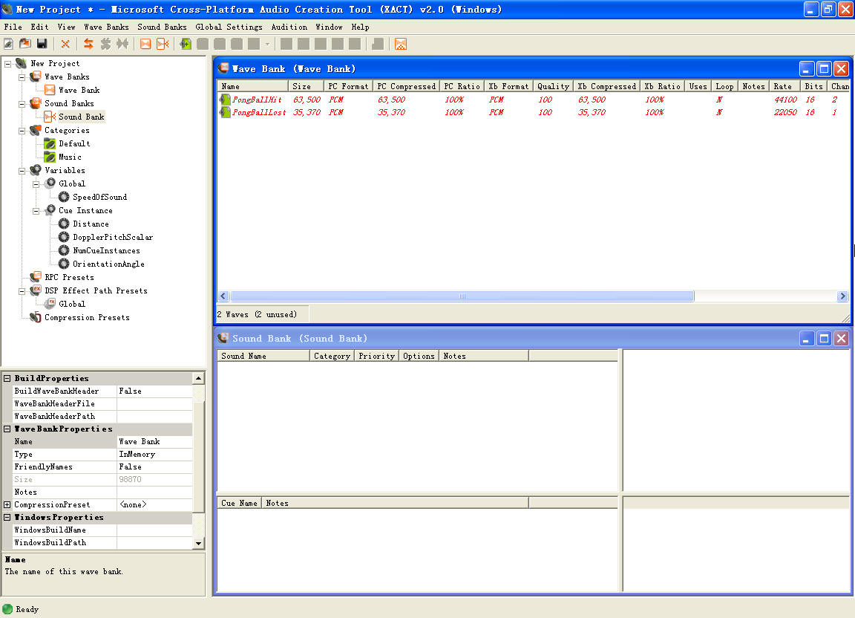This screenshot has width=855, height=618.
Task: Click the Wave Bank horizontal scrollbar thumb
Action: (462, 296)
